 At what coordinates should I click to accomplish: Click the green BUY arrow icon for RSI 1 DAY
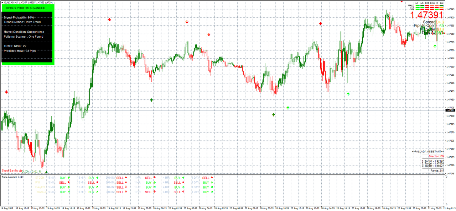click(x=211, y=182)
